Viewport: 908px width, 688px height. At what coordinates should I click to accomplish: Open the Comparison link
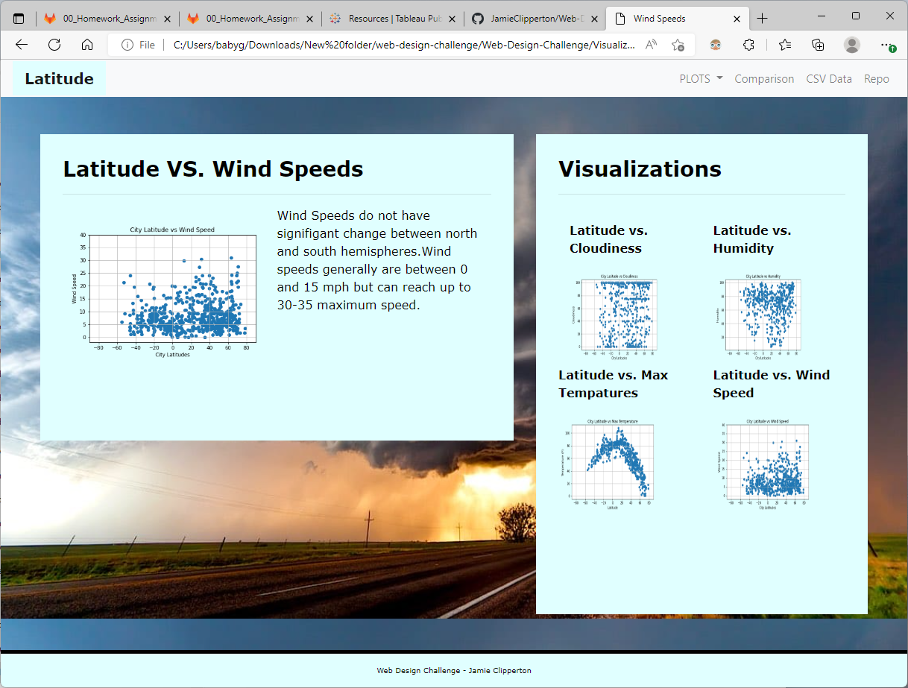pyautogui.click(x=764, y=78)
